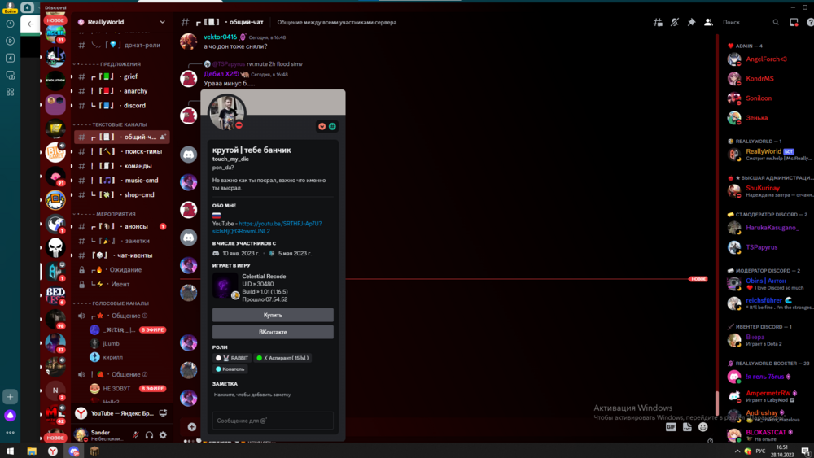Open the skull server icon

[55, 247]
